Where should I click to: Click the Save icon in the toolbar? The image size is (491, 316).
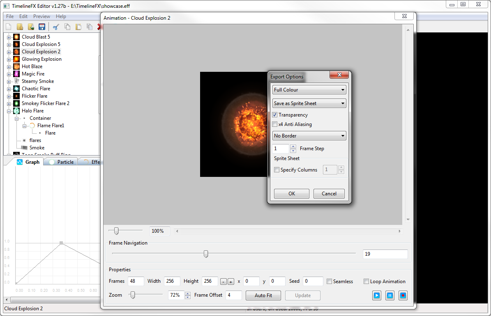click(41, 26)
